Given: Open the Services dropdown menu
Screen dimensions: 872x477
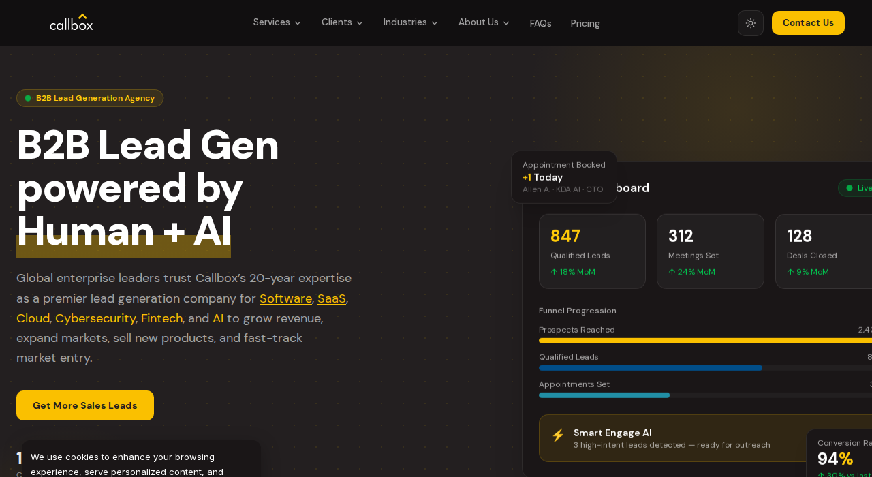Looking at the screenshot, I should click(x=277, y=22).
